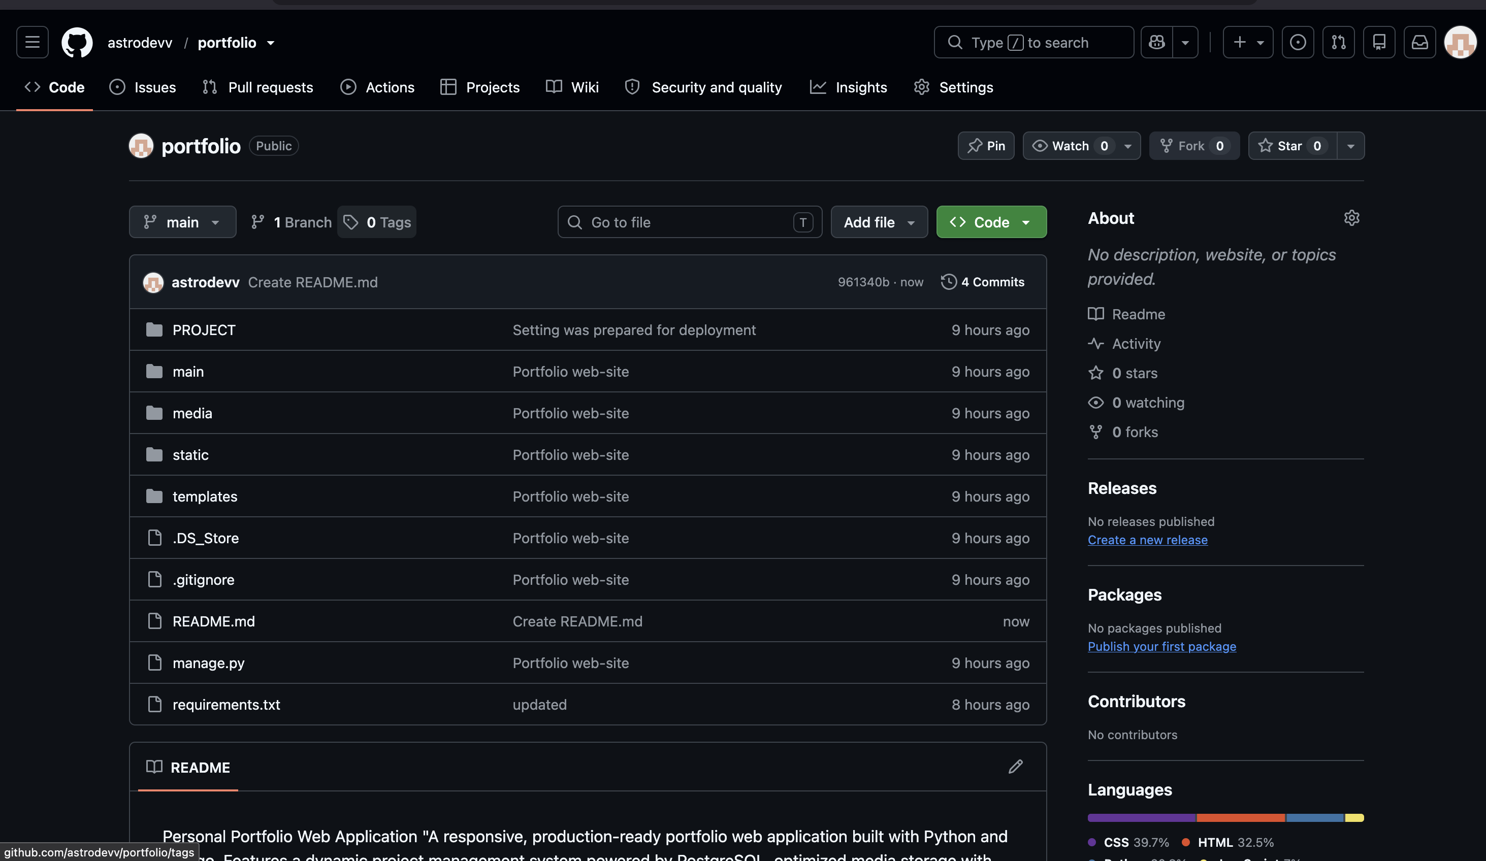
Task: Switch to the Code tab
Action: [x=54, y=87]
